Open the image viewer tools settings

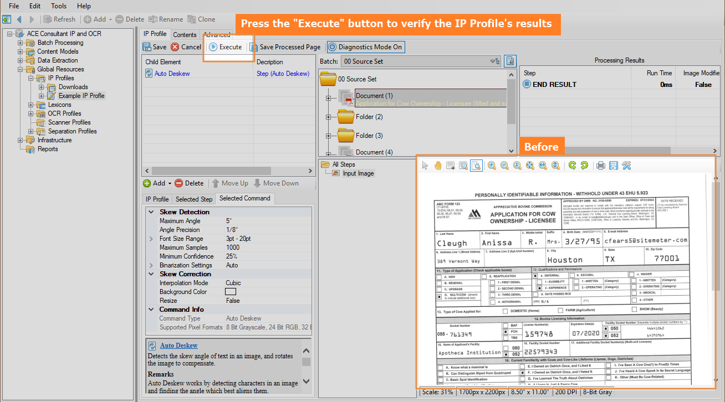pos(626,165)
